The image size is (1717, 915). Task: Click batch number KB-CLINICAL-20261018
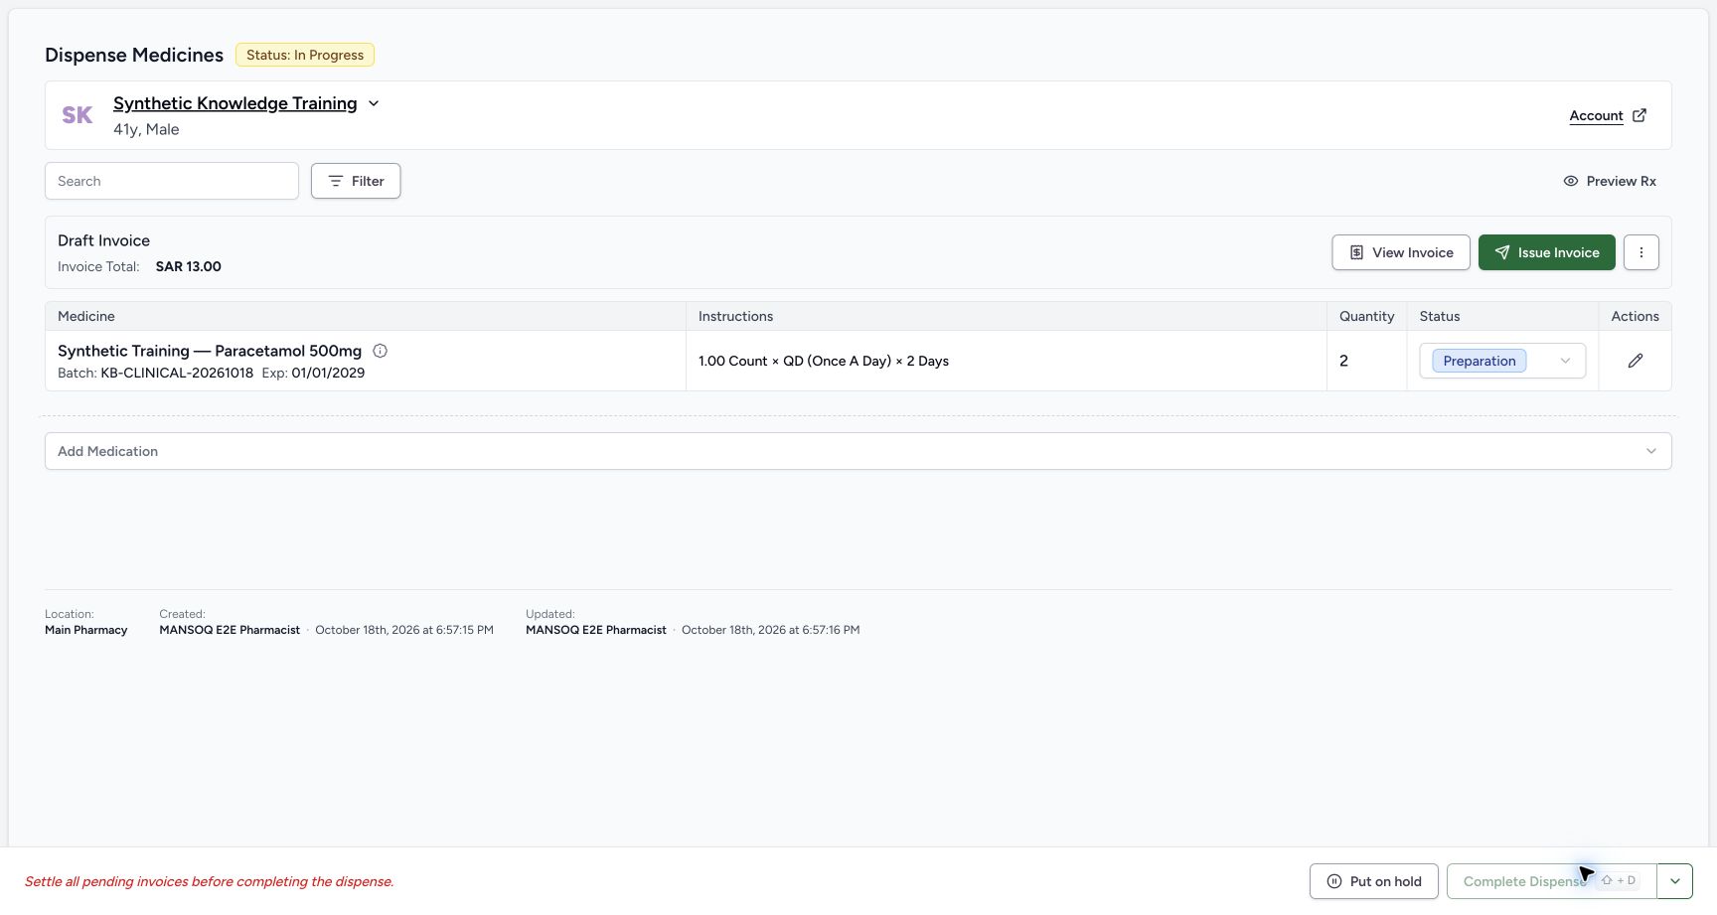[177, 373]
